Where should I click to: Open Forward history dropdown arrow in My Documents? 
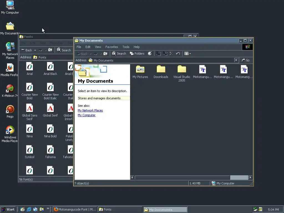coord(101,54)
